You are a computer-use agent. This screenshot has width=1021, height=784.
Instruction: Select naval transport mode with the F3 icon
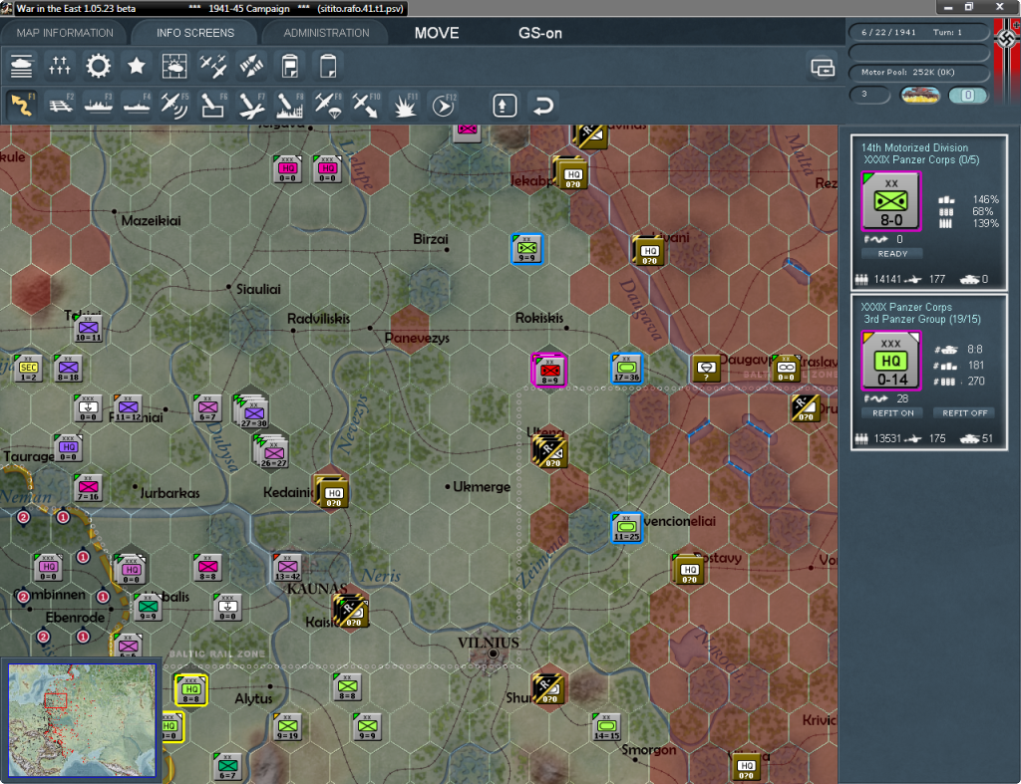click(99, 105)
